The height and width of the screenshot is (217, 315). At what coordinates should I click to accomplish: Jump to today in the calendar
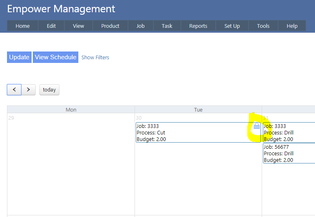49,89
